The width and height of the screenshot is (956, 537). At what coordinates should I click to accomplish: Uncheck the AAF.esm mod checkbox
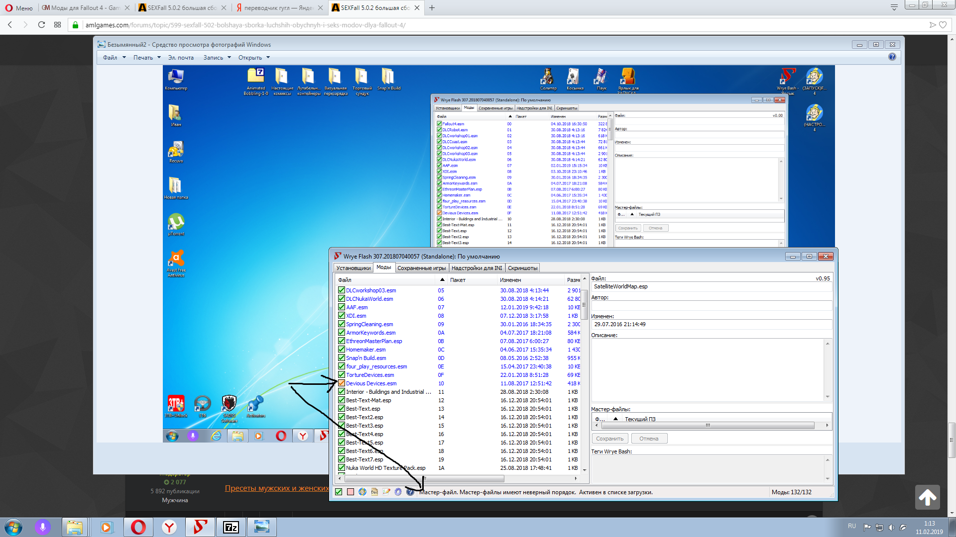(x=342, y=307)
